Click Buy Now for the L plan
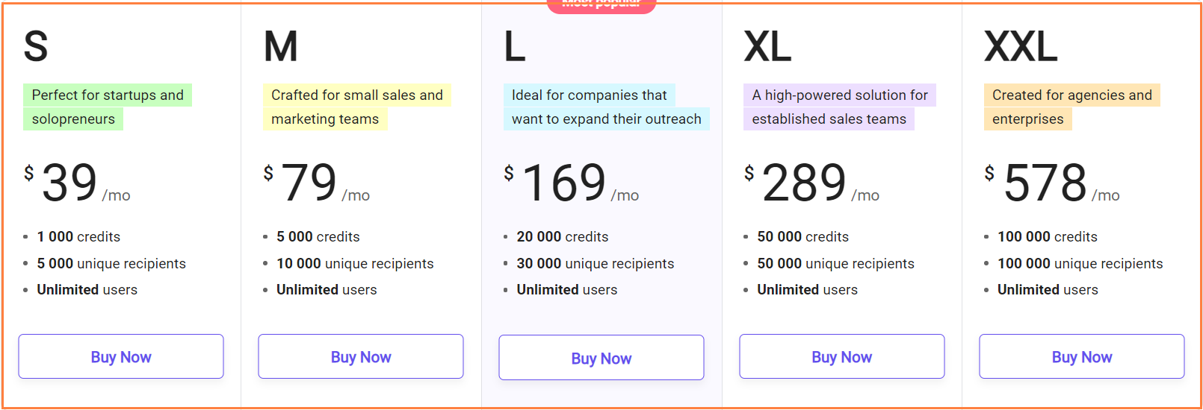1203x410 pixels. [x=601, y=358]
